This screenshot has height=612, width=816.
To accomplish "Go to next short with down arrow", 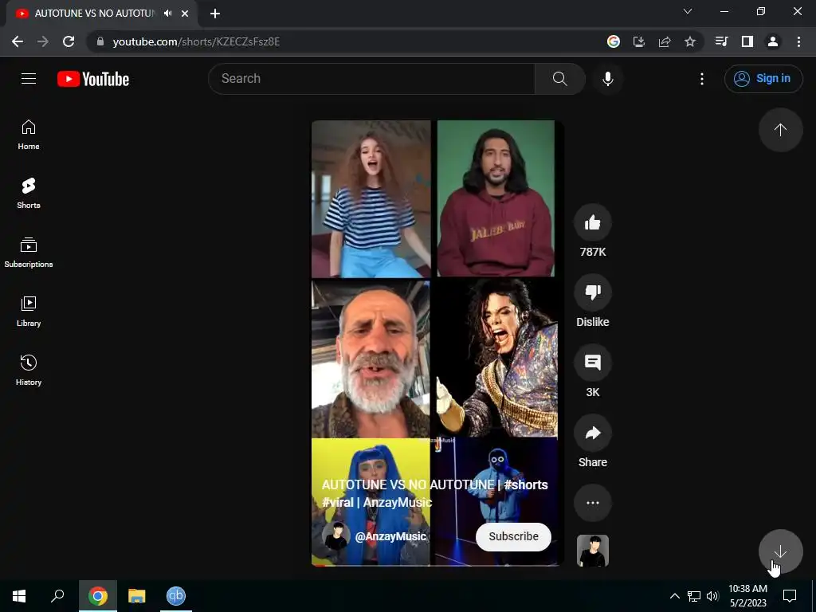I will pos(780,551).
